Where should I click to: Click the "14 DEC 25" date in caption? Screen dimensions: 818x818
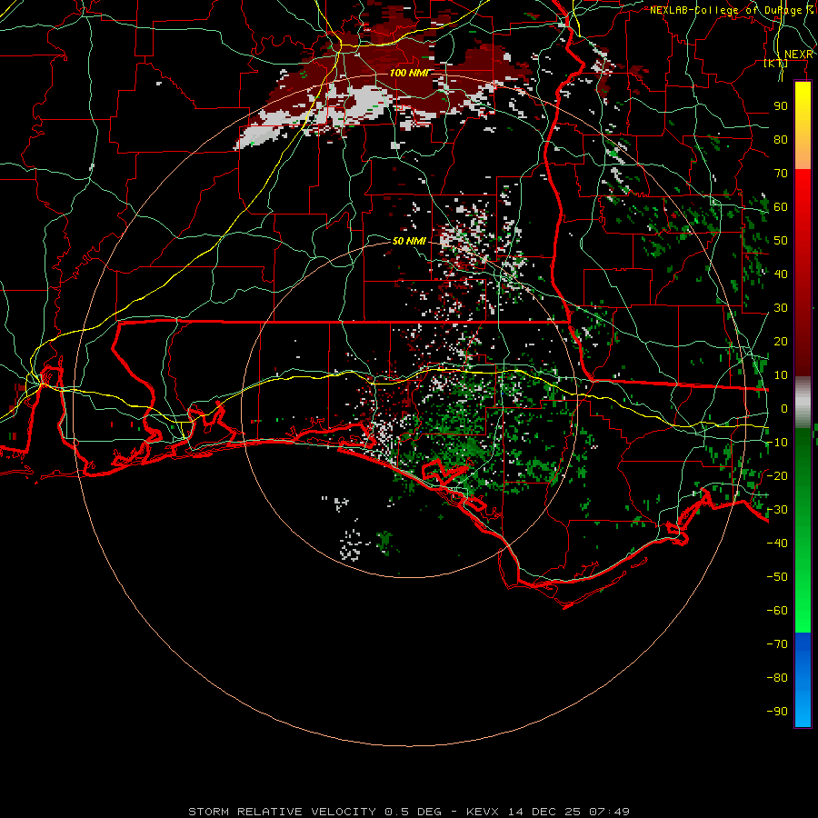[544, 812]
